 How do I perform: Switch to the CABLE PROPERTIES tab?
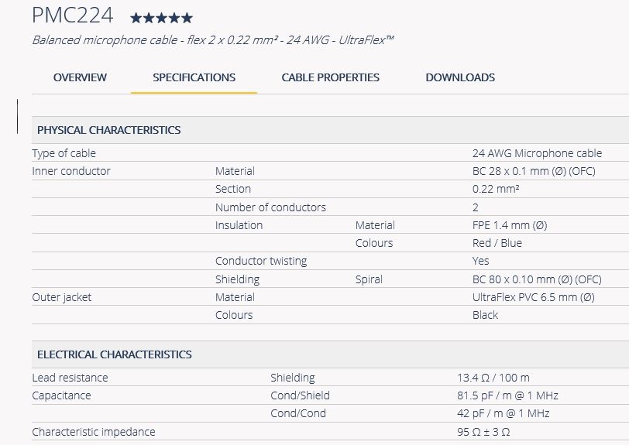330,77
